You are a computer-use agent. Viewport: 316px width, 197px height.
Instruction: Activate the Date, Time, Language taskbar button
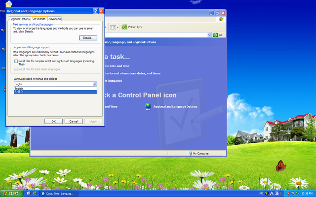tap(58, 194)
